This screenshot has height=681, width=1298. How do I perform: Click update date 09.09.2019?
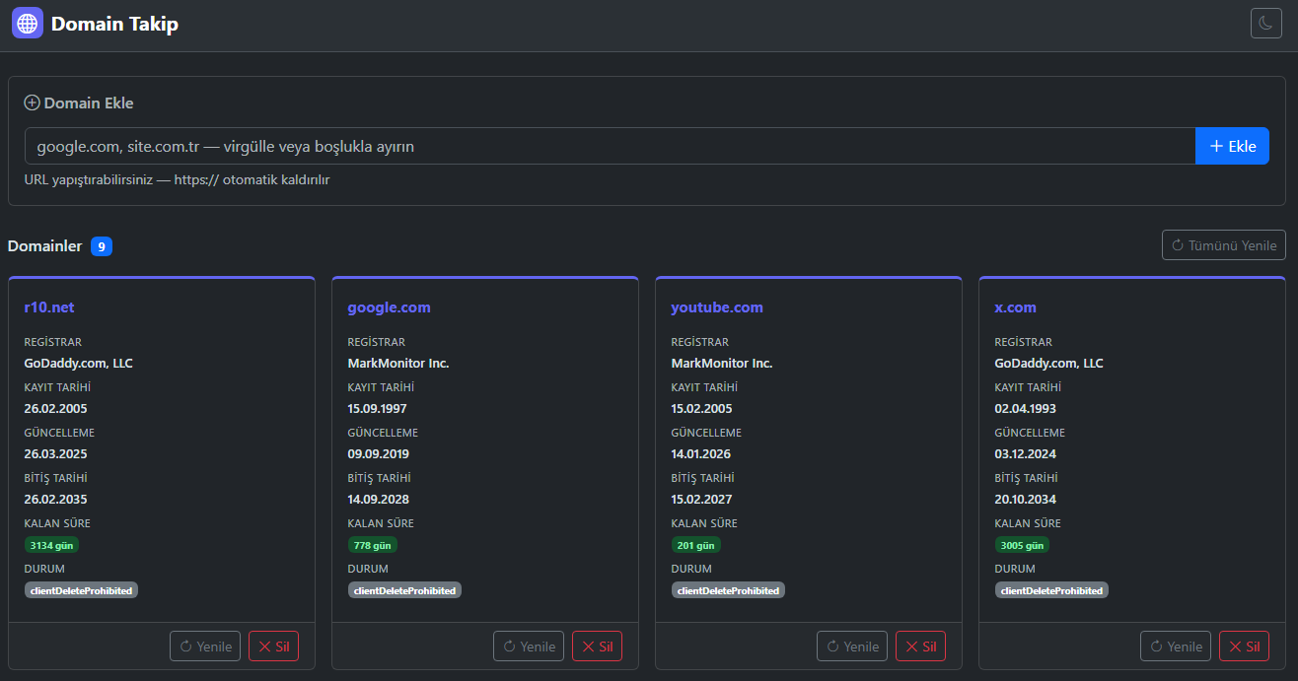coord(379,454)
